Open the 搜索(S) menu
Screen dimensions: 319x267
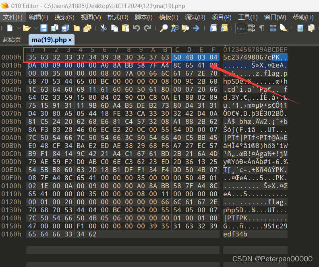64,17
